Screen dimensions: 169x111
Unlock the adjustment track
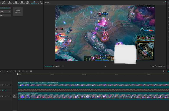point(3,90)
